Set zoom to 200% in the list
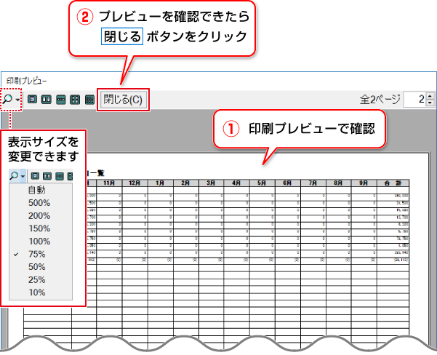 coord(39,216)
